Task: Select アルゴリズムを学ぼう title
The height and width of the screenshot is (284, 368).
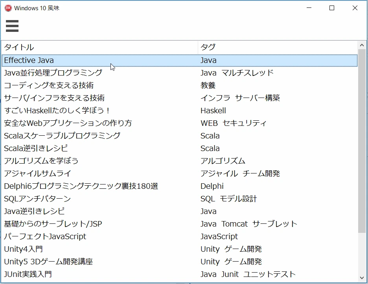Action: (41, 161)
